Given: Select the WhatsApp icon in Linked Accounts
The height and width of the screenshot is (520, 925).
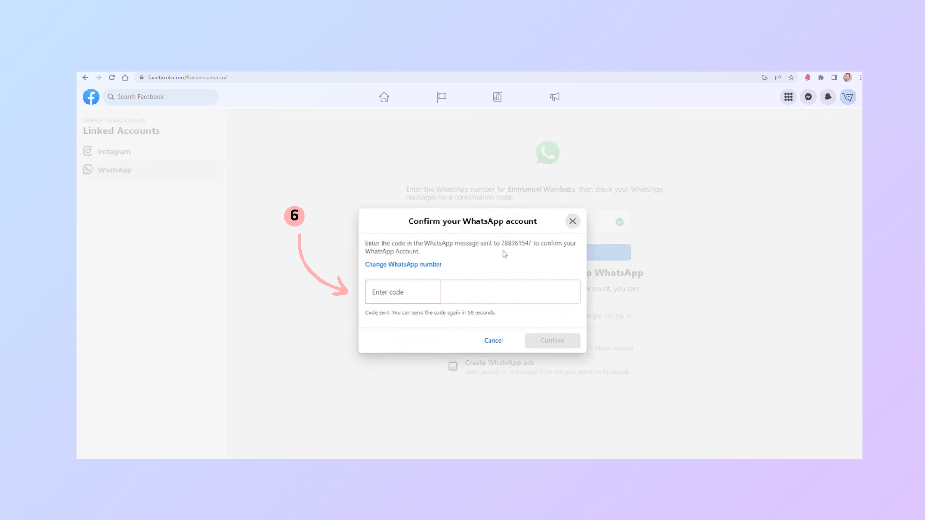Looking at the screenshot, I should pyautogui.click(x=88, y=169).
